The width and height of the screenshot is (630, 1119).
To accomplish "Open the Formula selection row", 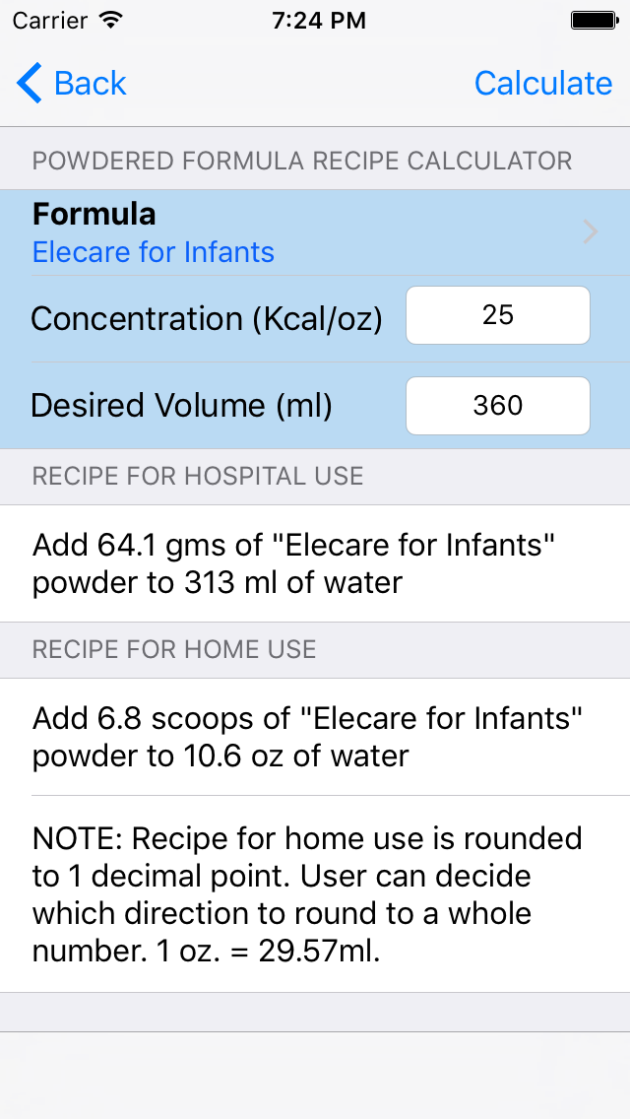I will point(315,232).
